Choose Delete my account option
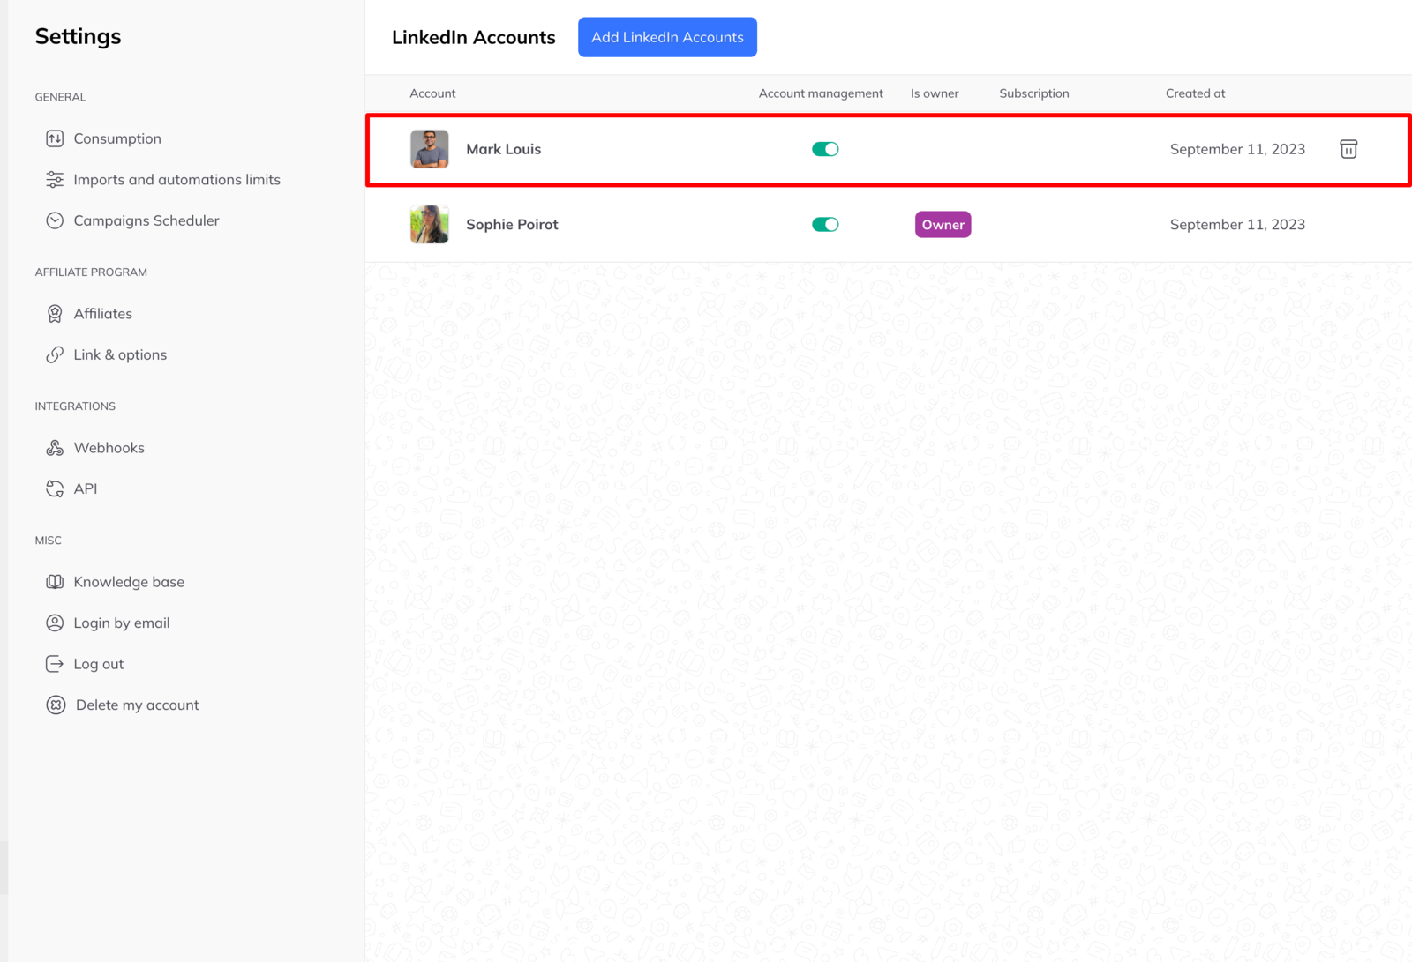Screen dimensions: 1412x962 coord(138,705)
